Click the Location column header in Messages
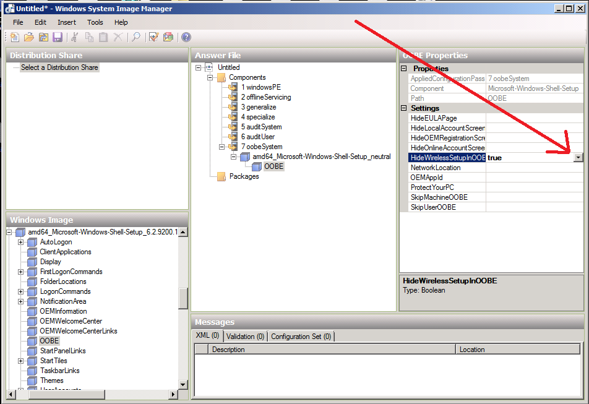Image resolution: width=589 pixels, height=404 pixels. 518,350
